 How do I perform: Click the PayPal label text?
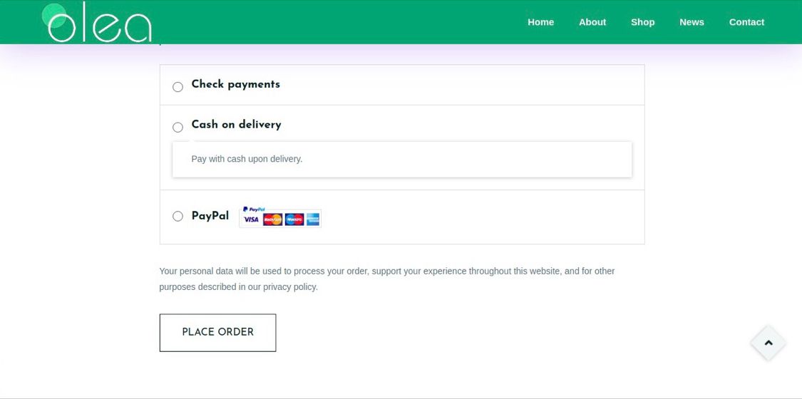click(210, 216)
